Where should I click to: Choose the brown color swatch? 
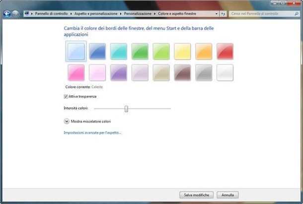click(x=182, y=72)
